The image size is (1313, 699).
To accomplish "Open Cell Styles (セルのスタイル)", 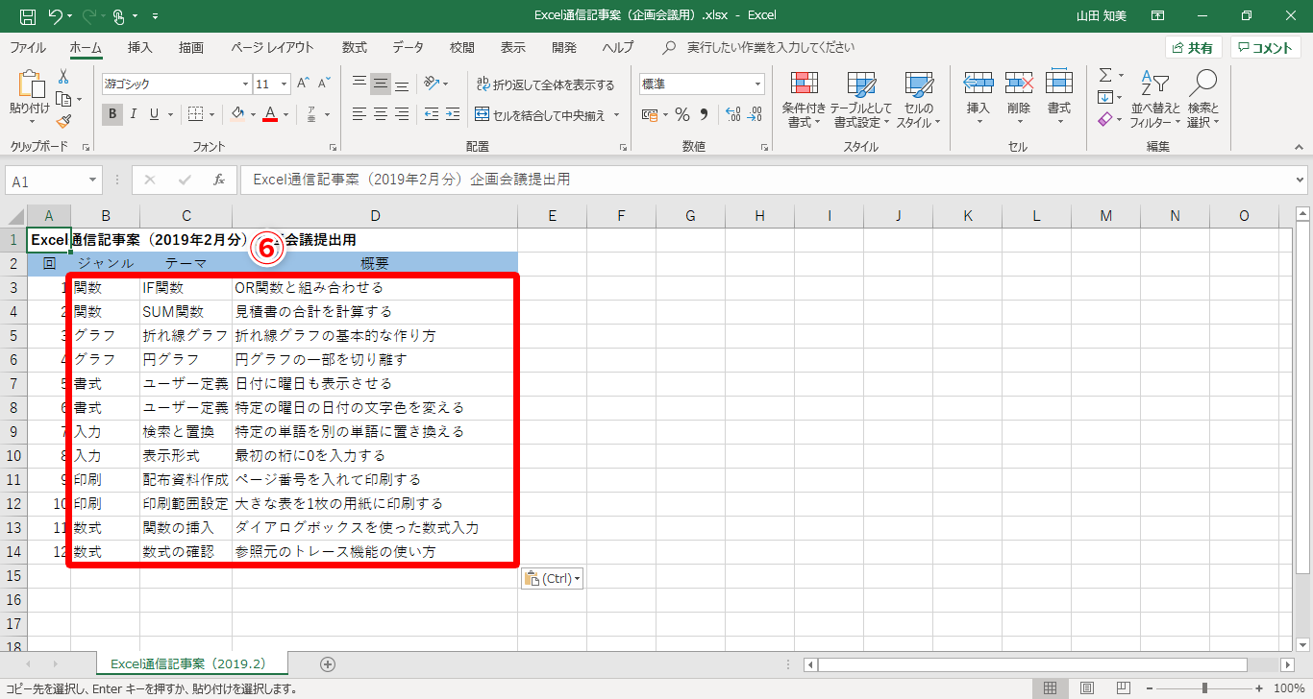I will tap(919, 99).
